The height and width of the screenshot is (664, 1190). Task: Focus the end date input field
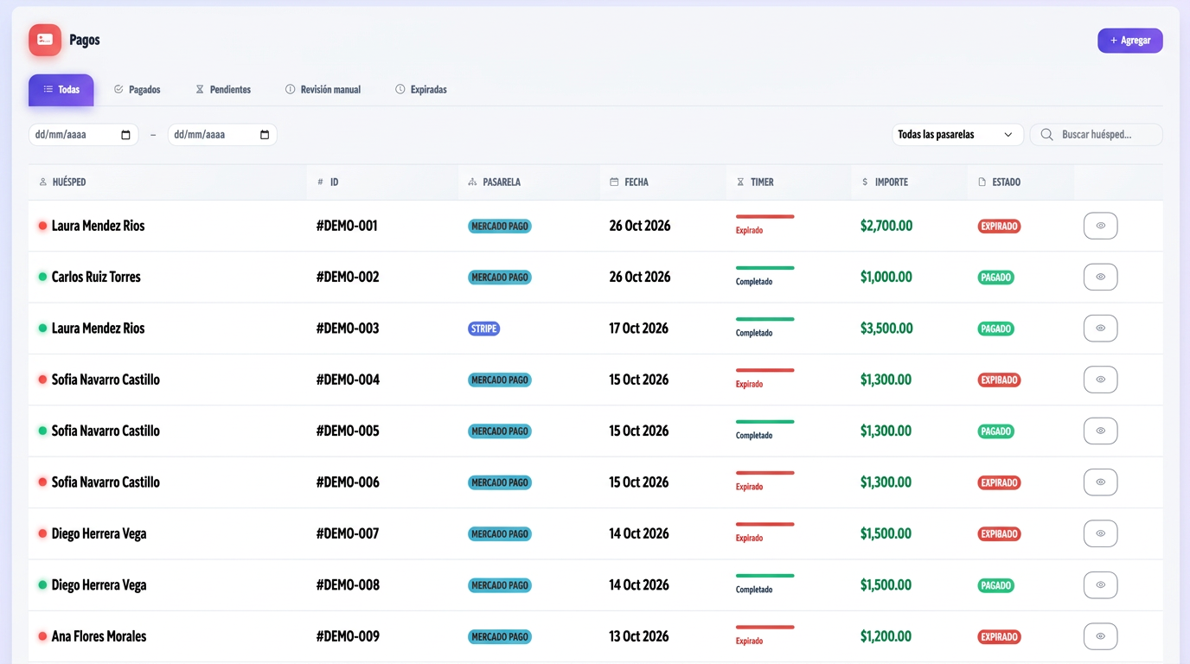click(222, 135)
